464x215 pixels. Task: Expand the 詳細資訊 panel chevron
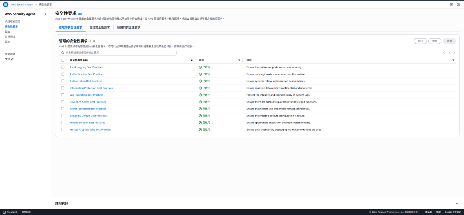[x=457, y=203]
